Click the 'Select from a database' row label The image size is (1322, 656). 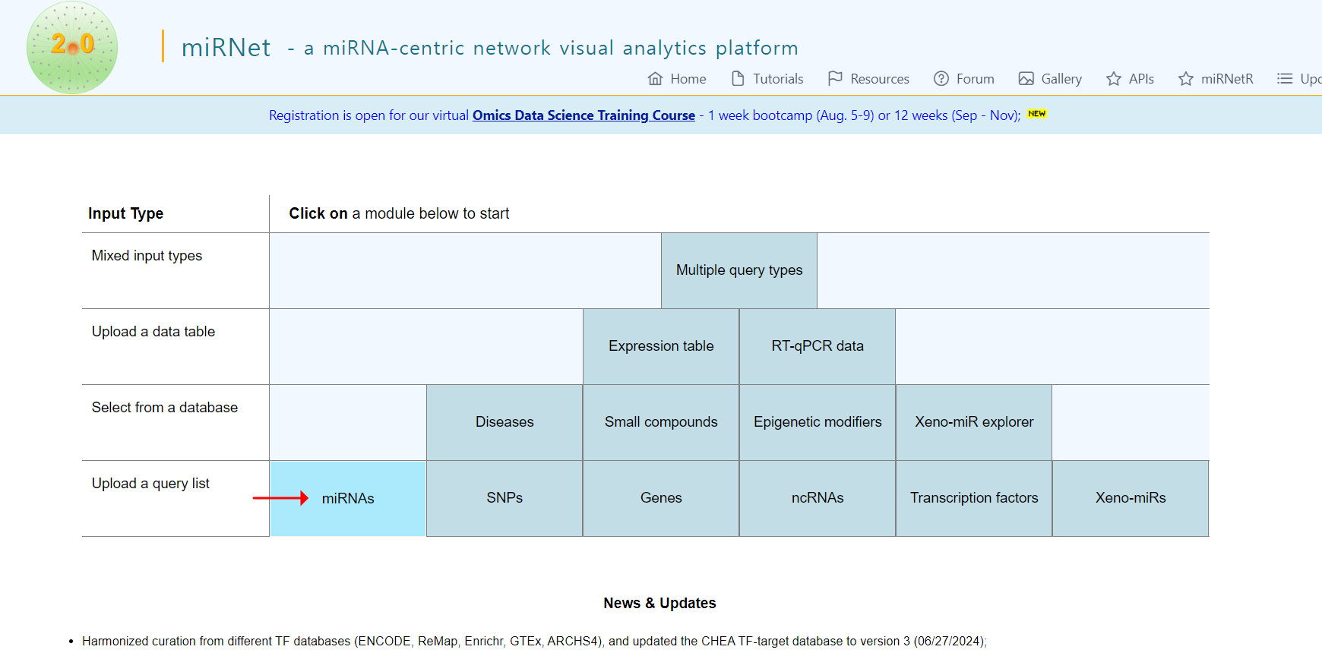(x=165, y=408)
